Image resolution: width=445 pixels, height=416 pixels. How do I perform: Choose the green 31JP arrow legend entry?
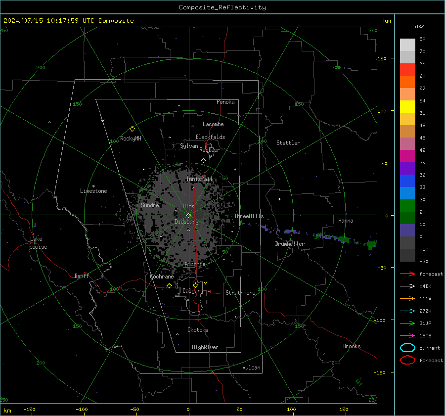(407, 323)
